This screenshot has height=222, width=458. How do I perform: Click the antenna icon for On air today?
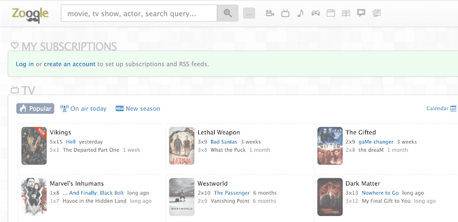(x=64, y=109)
